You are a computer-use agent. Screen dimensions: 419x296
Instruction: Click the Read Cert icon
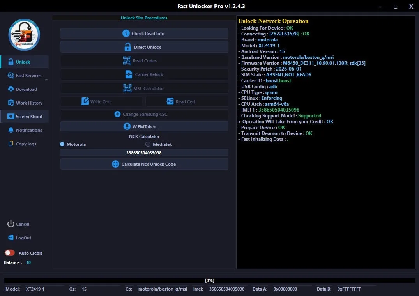coord(170,102)
